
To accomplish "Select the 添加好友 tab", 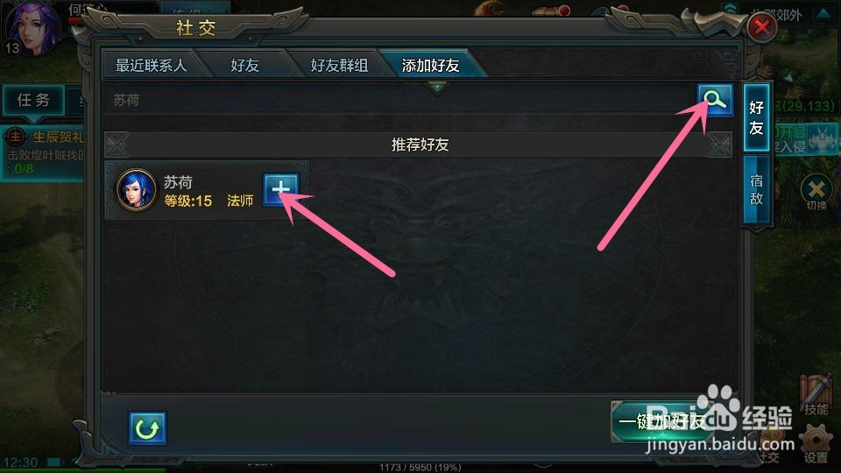I will click(431, 65).
